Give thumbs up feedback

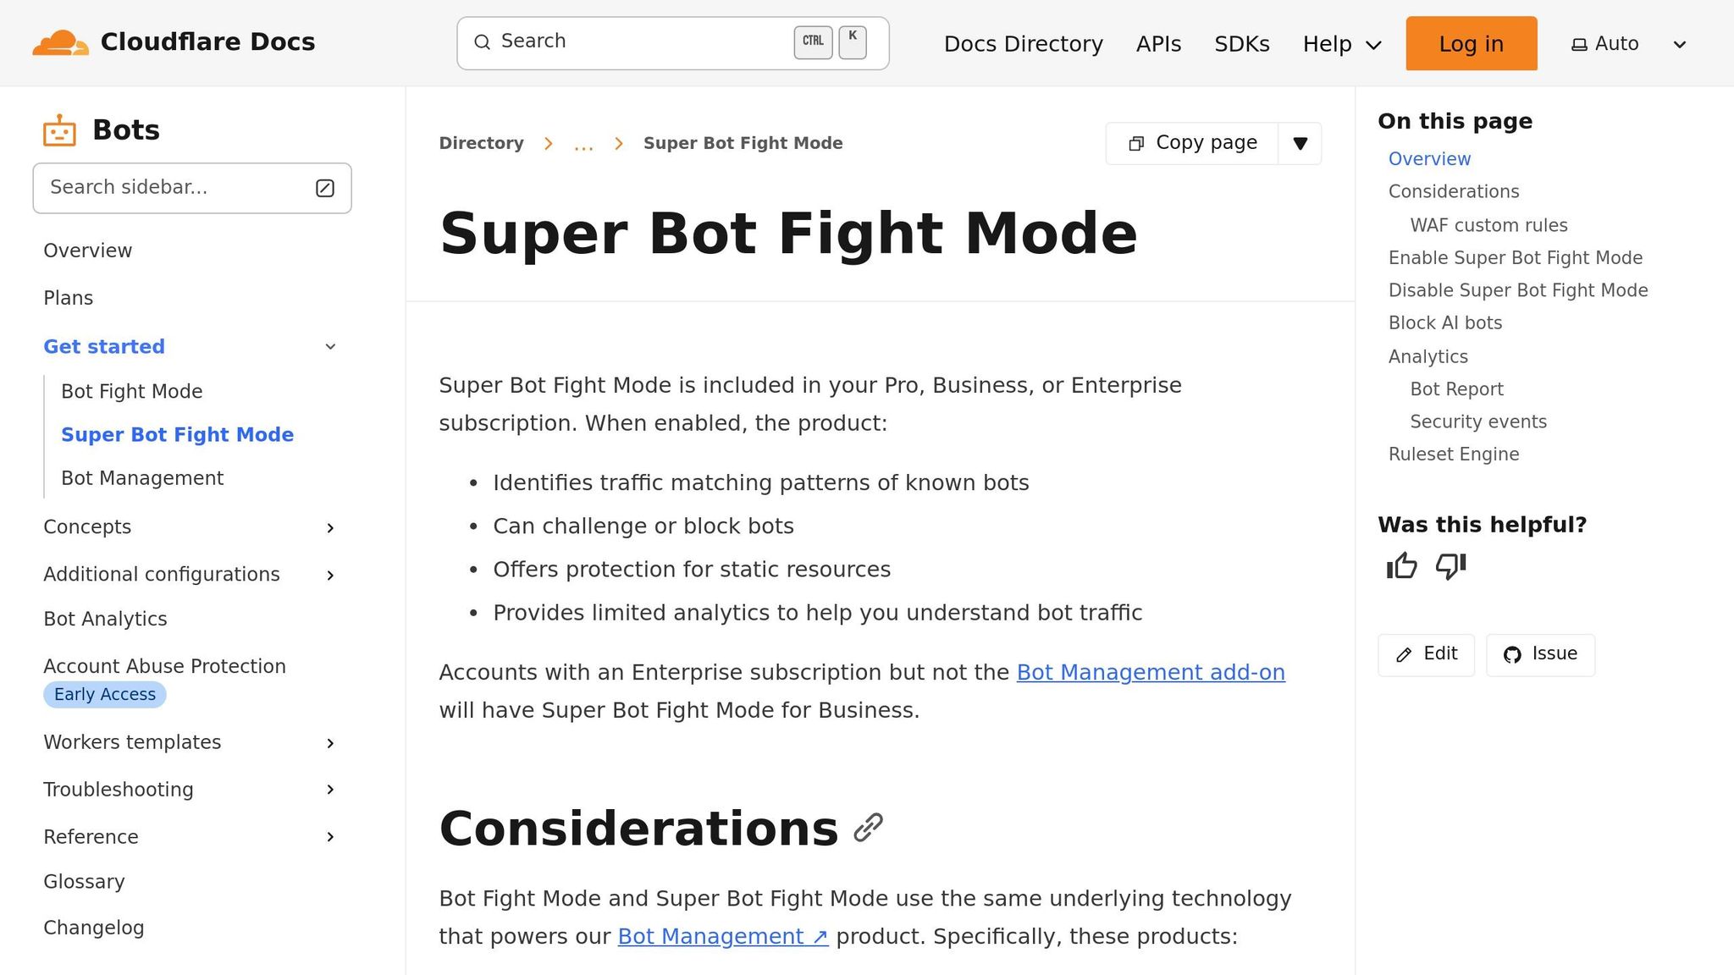[1400, 565]
